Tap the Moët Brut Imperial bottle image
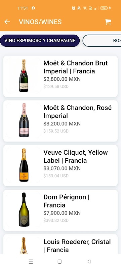This screenshot has width=121, height=269. pyautogui.click(x=24, y=76)
